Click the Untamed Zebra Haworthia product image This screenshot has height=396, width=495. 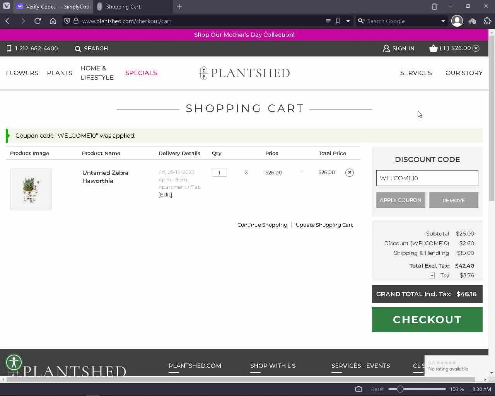pyautogui.click(x=31, y=189)
